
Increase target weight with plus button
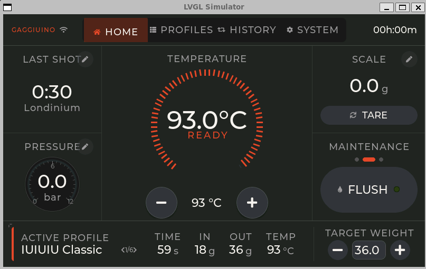pyautogui.click(x=400, y=250)
